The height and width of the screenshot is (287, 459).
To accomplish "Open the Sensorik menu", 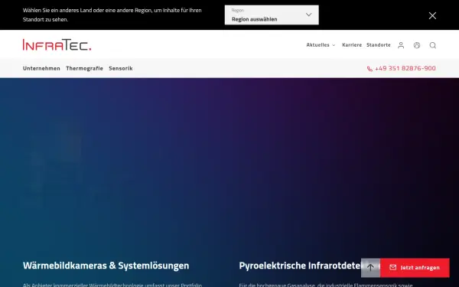I will click(121, 68).
